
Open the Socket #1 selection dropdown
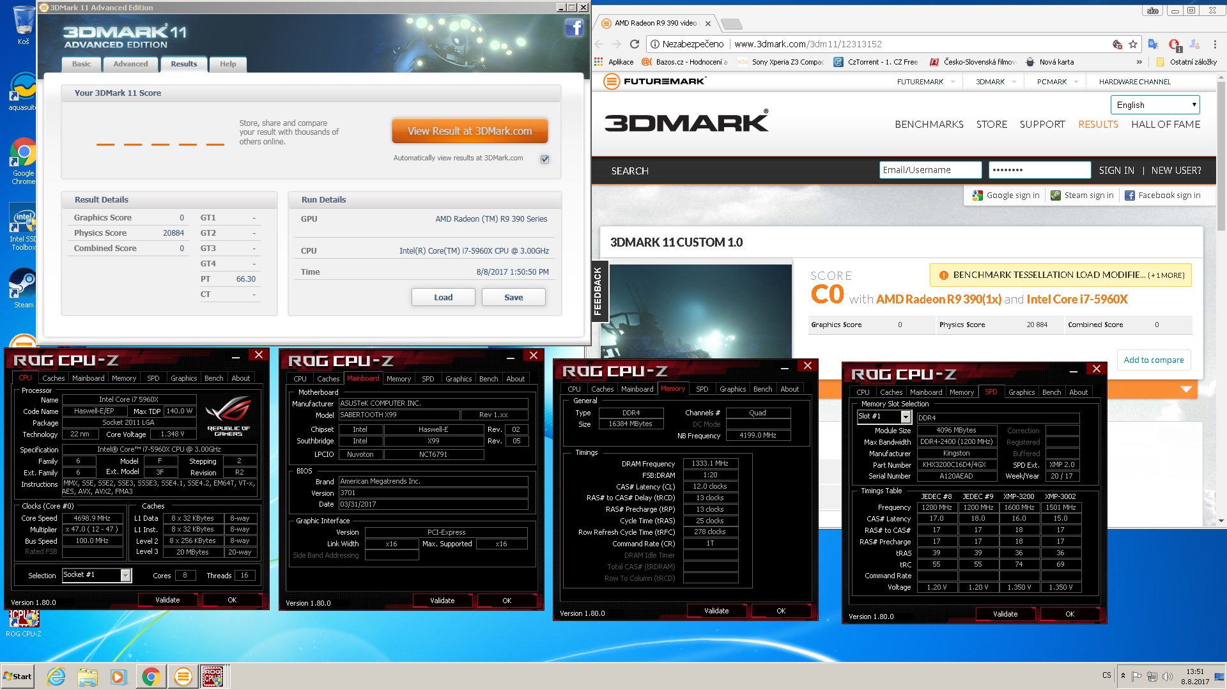pos(125,576)
